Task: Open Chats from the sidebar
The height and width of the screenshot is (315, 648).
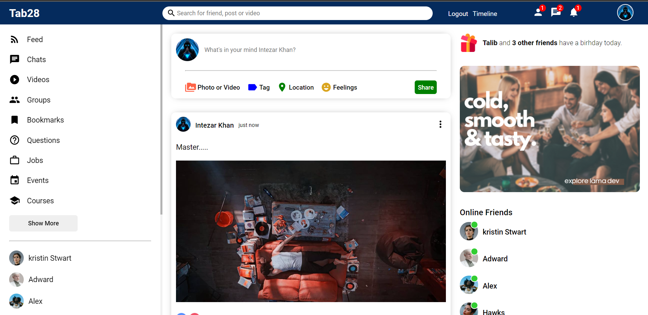Action: pos(36,59)
